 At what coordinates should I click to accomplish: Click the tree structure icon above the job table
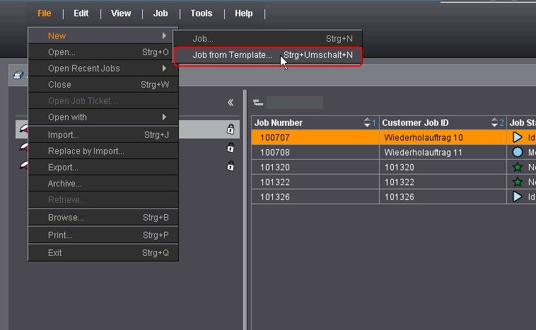pos(257,102)
